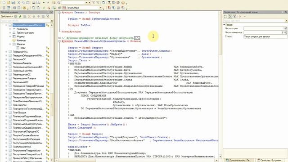Create a new document from main toolbar
Image resolution: width=288 pixels, height=162 pixels.
(4, 3)
